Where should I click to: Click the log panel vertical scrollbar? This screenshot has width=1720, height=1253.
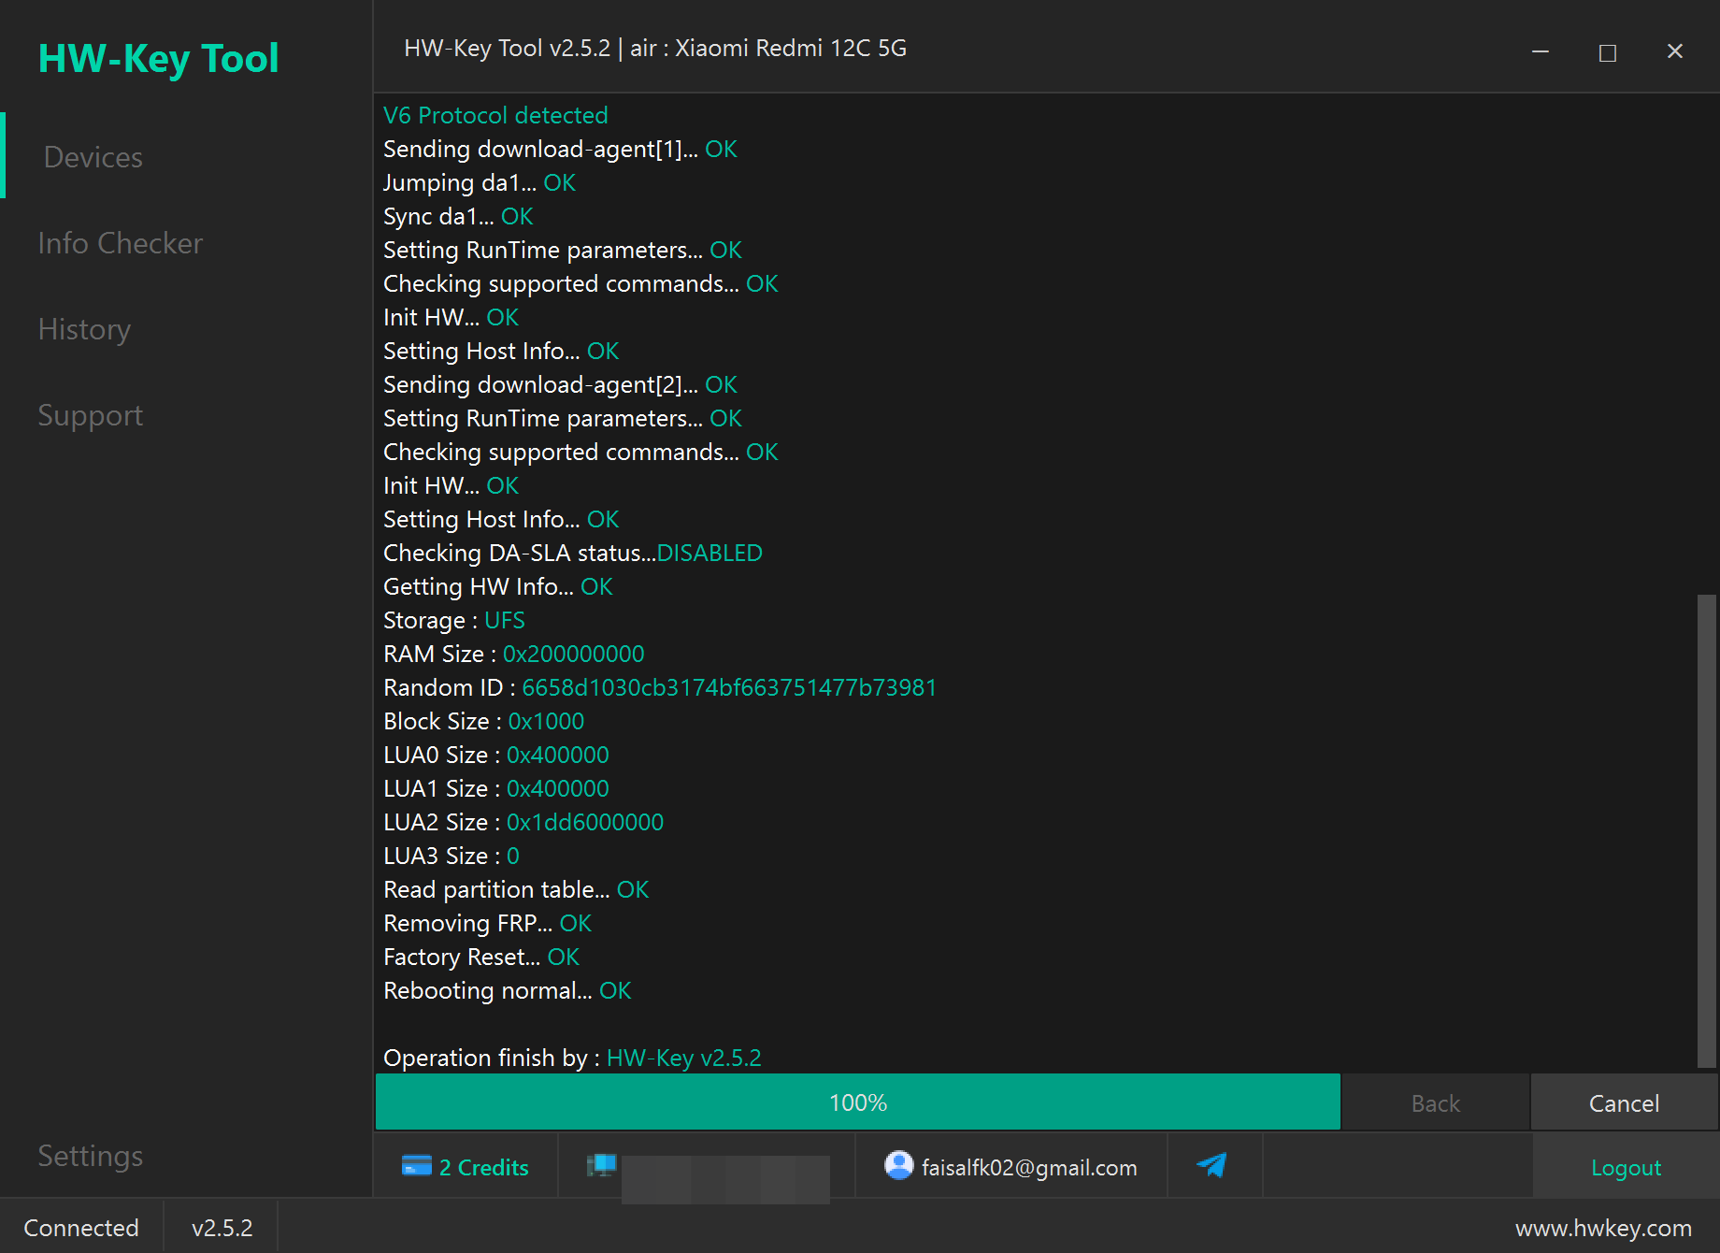(1707, 830)
